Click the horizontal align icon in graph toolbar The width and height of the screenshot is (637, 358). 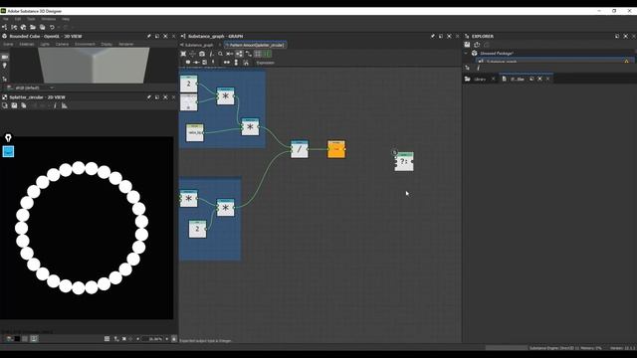(227, 63)
